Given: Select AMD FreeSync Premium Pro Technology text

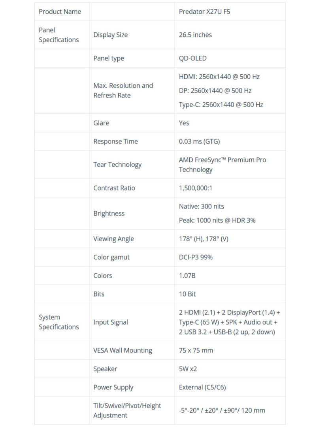Looking at the screenshot, I should pyautogui.click(x=223, y=165).
